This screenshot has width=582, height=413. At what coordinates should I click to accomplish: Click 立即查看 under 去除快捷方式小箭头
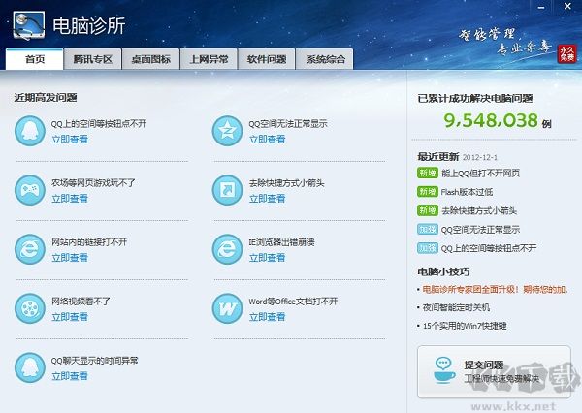coord(268,199)
